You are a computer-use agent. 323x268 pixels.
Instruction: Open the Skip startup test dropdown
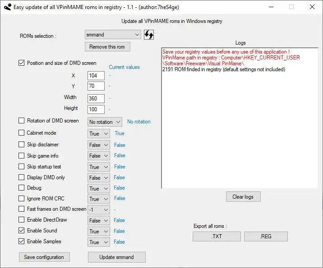[99, 167]
